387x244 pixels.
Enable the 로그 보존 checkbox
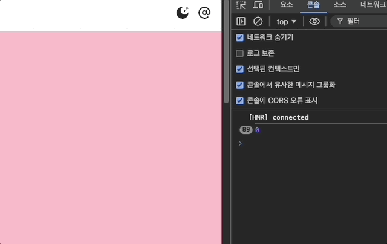tap(240, 53)
